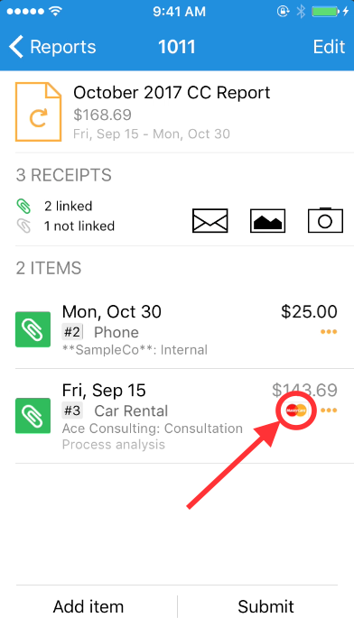The height and width of the screenshot is (627, 354).
Task: Open orange dots menu for $25.00 item
Action: pyautogui.click(x=329, y=331)
